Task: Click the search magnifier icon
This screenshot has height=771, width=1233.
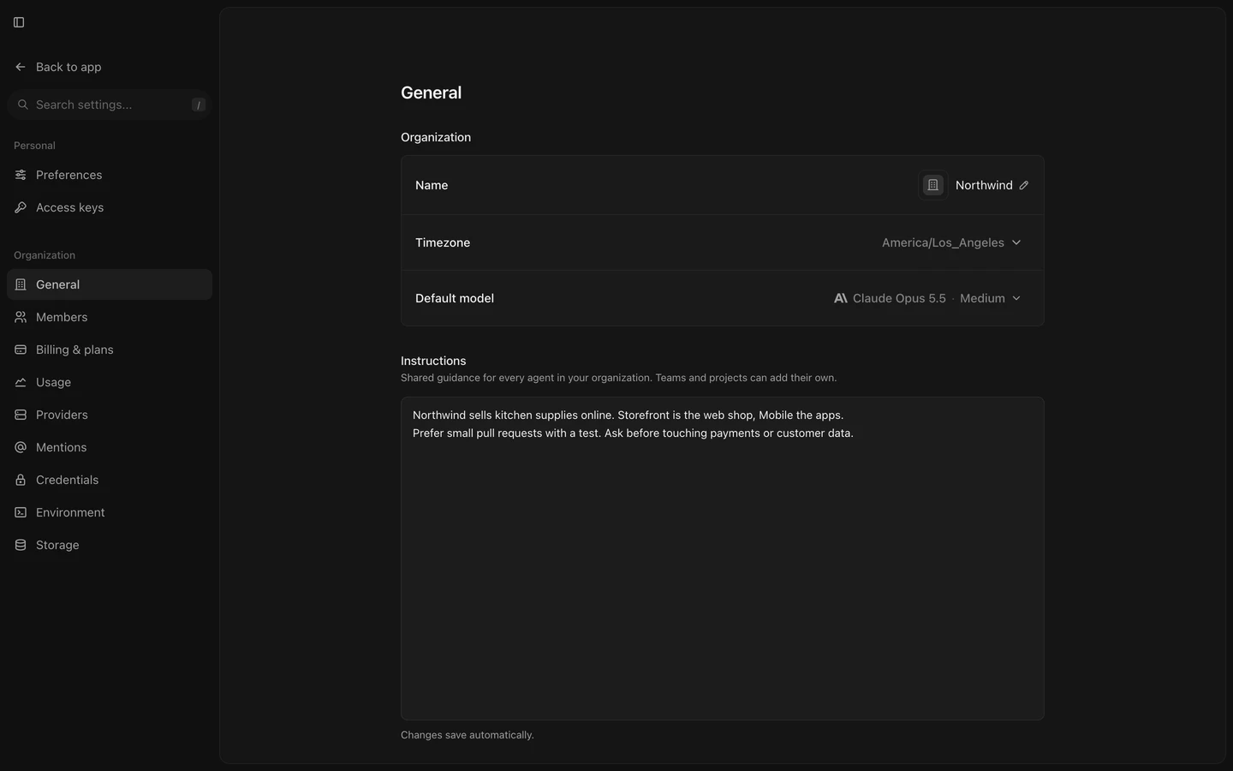Action: [23, 105]
